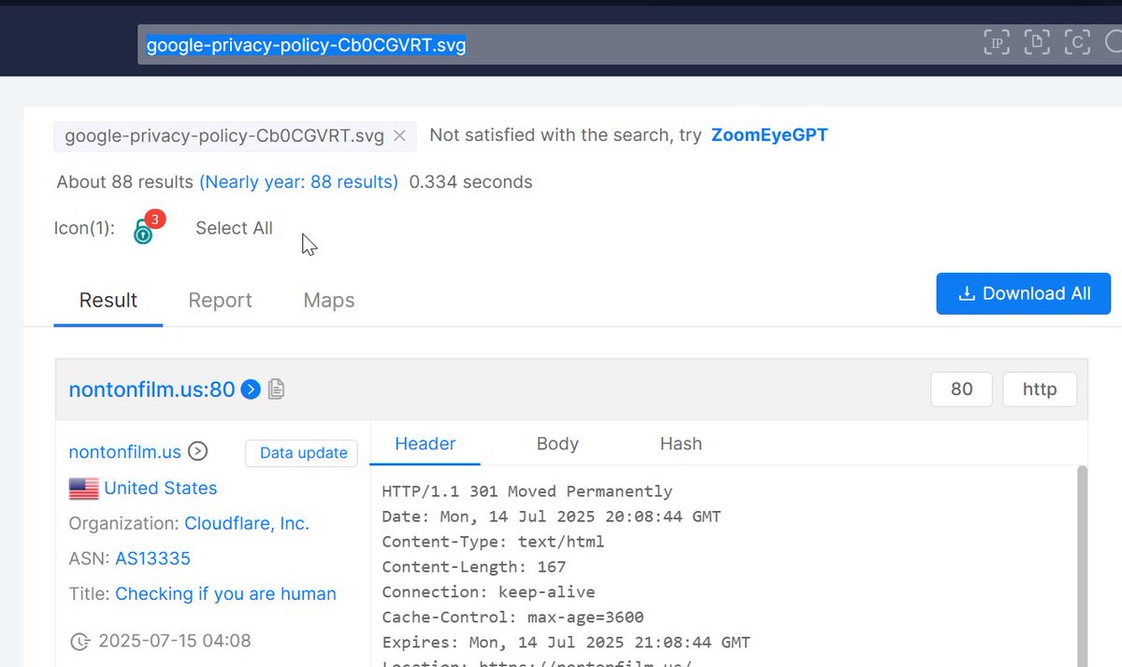Open the Cloudflare, Inc. organization link
The height and width of the screenshot is (667, 1122).
click(x=247, y=523)
